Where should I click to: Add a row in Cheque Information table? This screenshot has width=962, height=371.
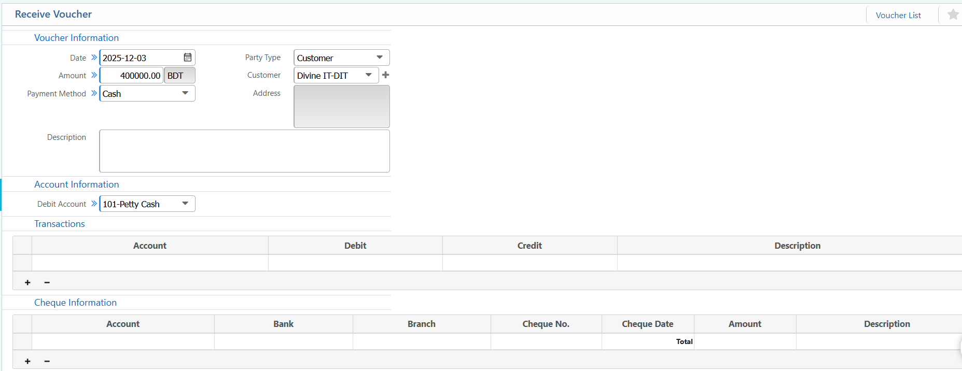tap(27, 361)
